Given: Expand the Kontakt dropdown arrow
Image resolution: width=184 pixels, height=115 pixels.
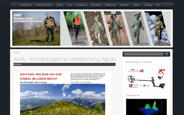Looking at the screenshot, I should [151, 5].
